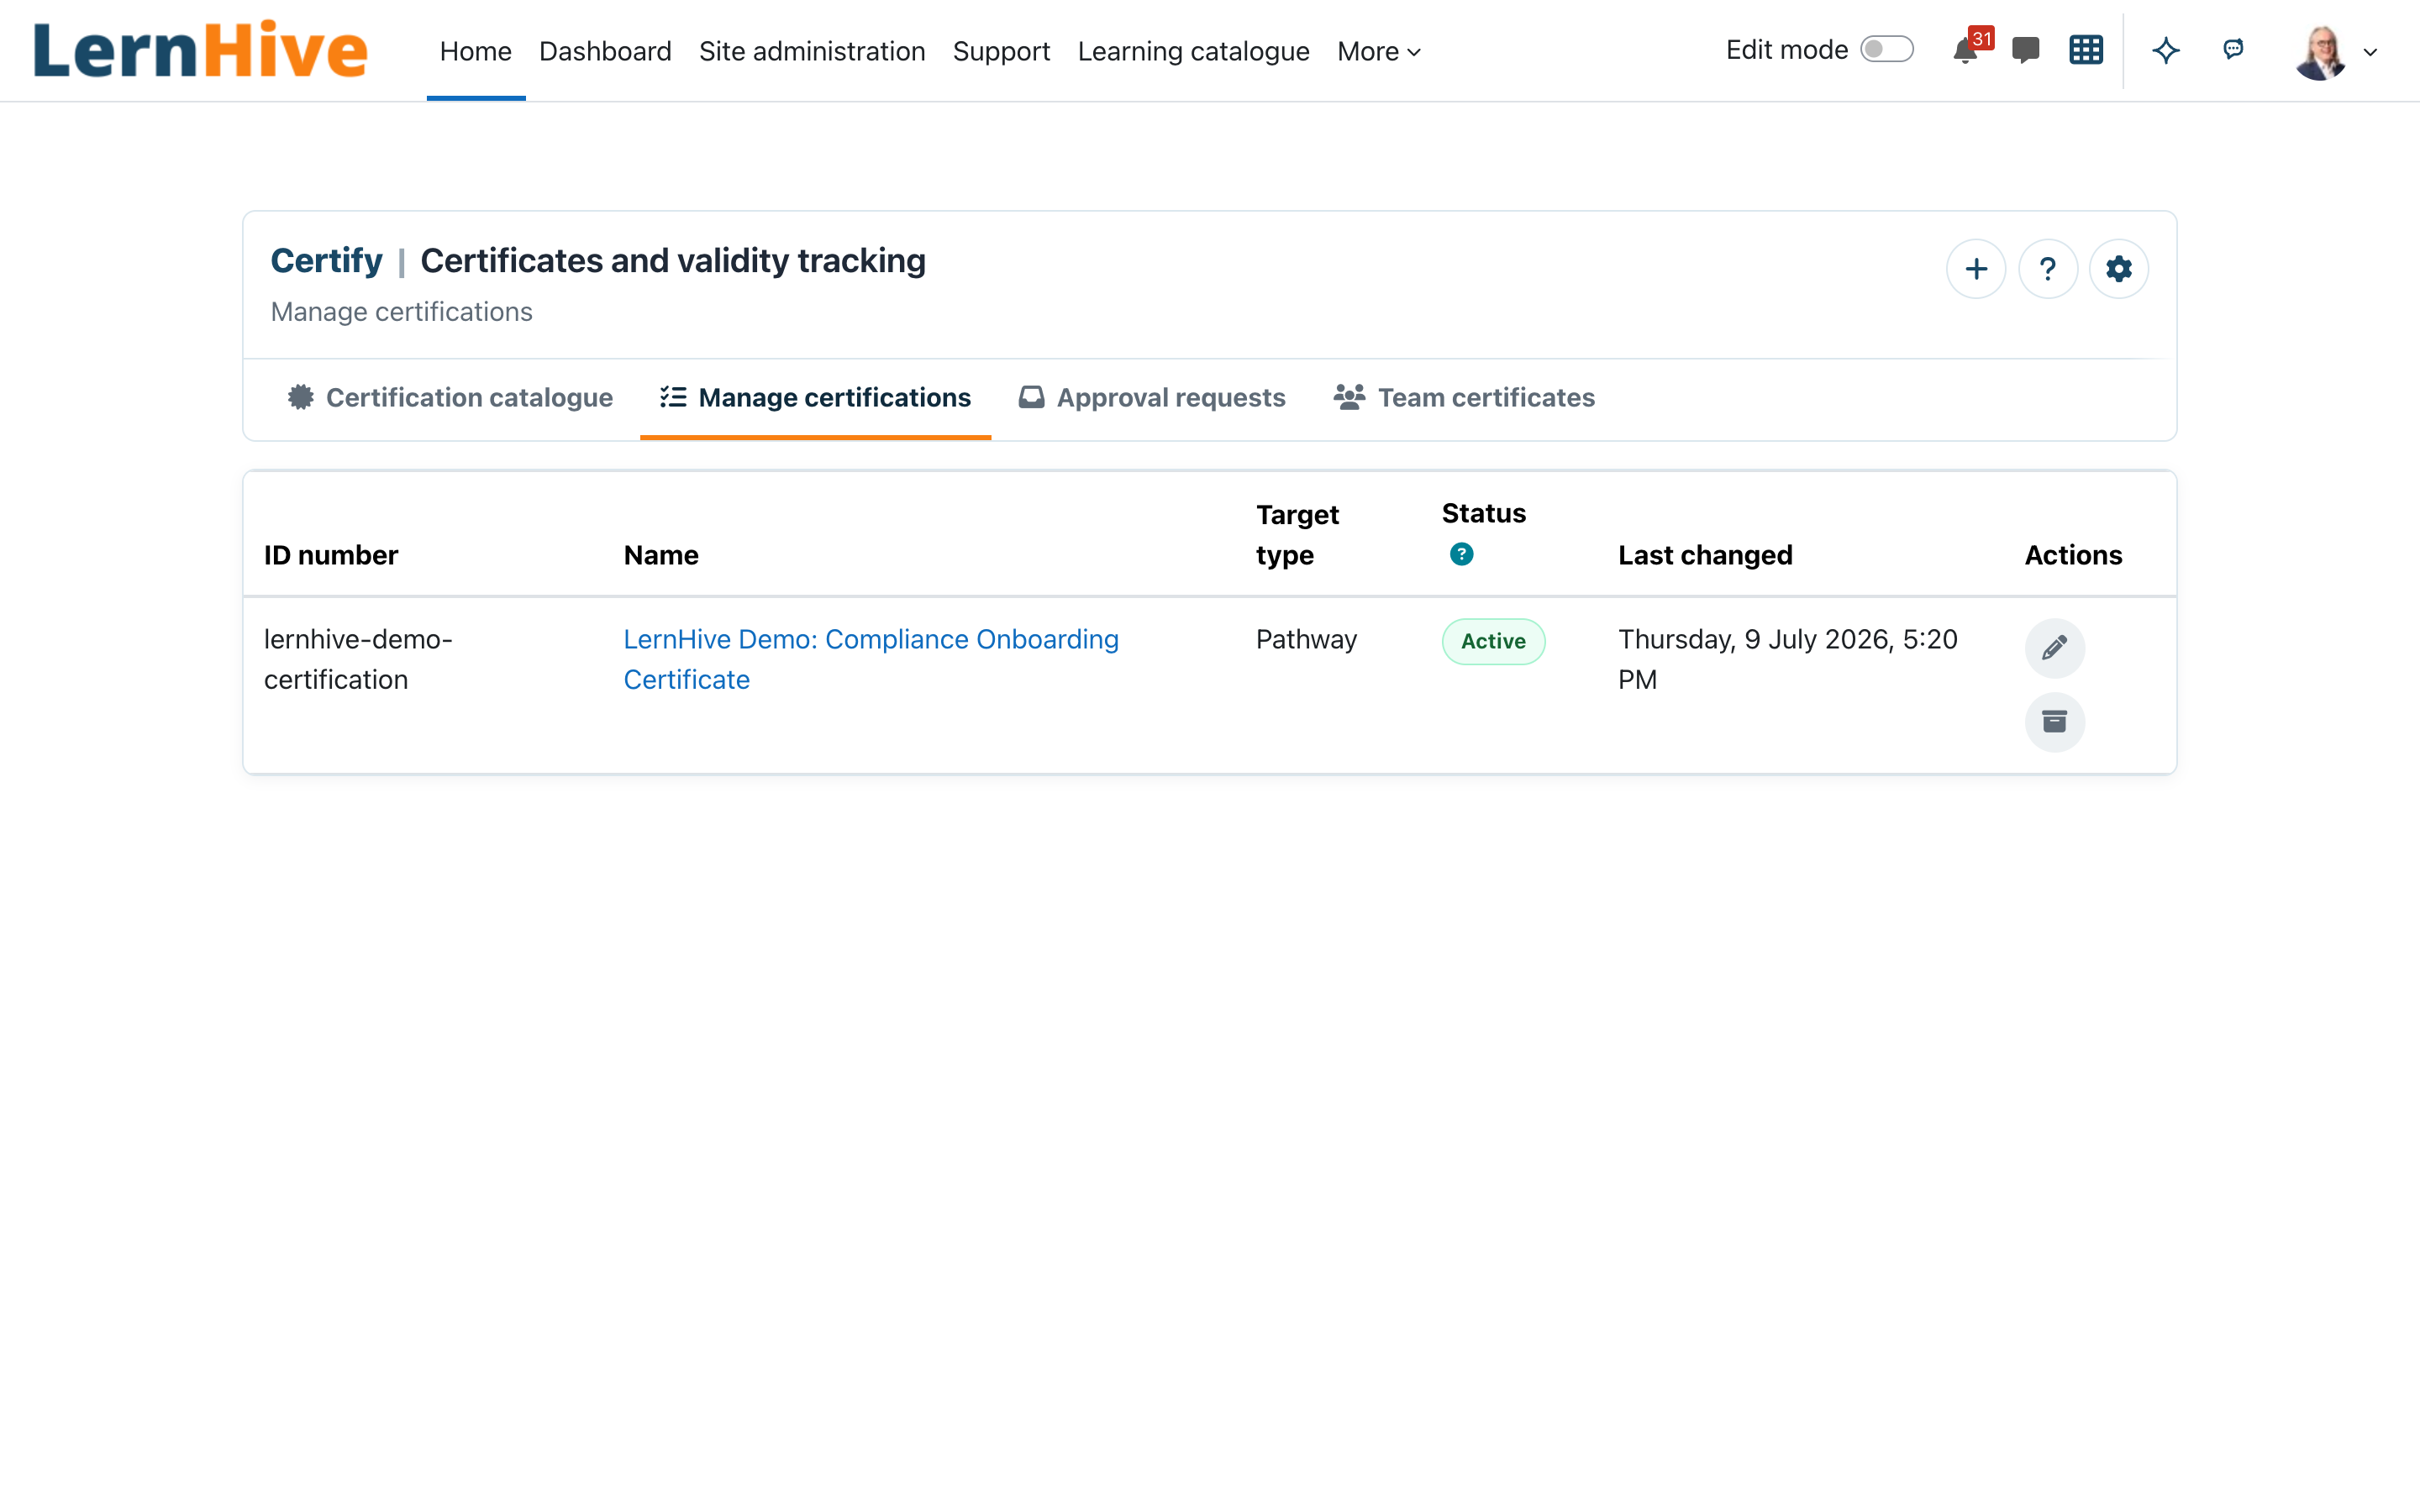Switch to the Approval requests tab
The width and height of the screenshot is (2420, 1512).
pyautogui.click(x=1152, y=398)
